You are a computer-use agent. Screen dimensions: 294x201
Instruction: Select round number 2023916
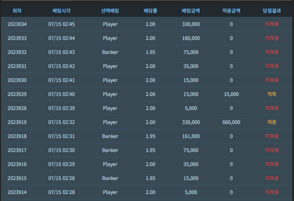[17, 164]
